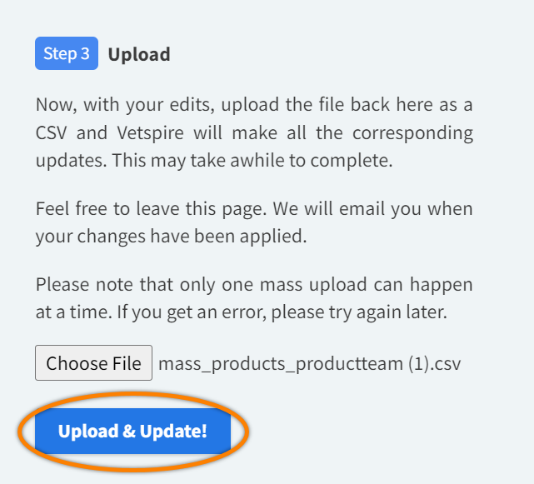Click the paragraph starting "Now, with your edits"
Image resolution: width=534 pixels, height=484 pixels.
(254, 132)
